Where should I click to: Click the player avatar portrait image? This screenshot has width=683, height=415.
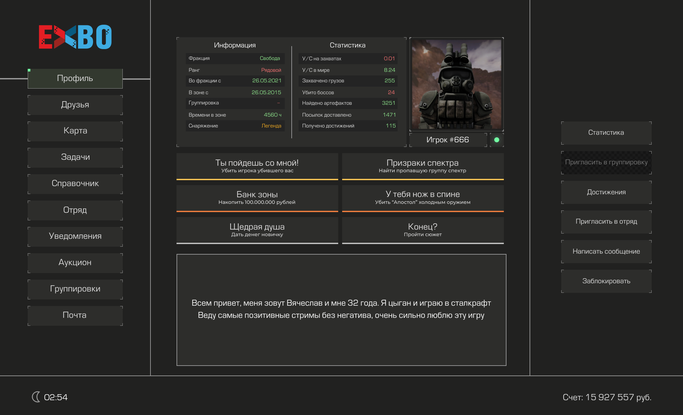click(456, 84)
